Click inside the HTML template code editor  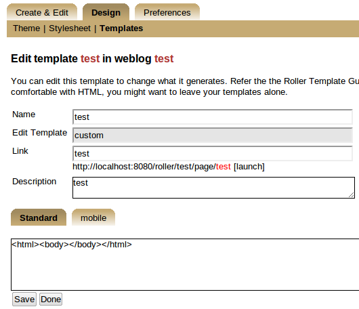tap(185, 264)
